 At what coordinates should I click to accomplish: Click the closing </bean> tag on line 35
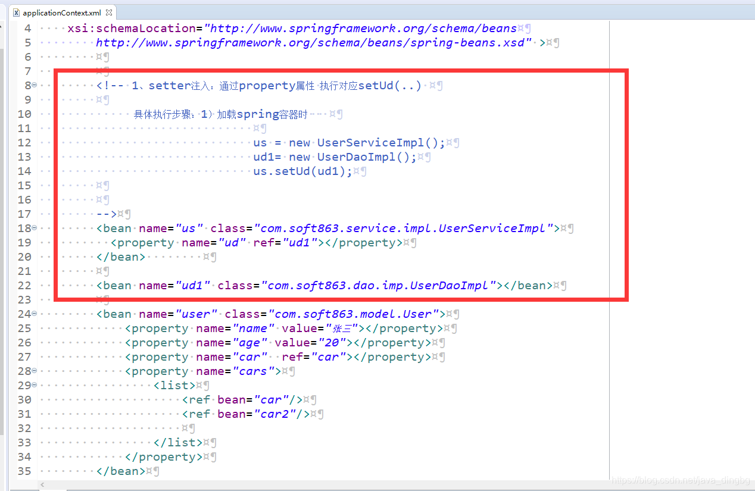pos(121,471)
